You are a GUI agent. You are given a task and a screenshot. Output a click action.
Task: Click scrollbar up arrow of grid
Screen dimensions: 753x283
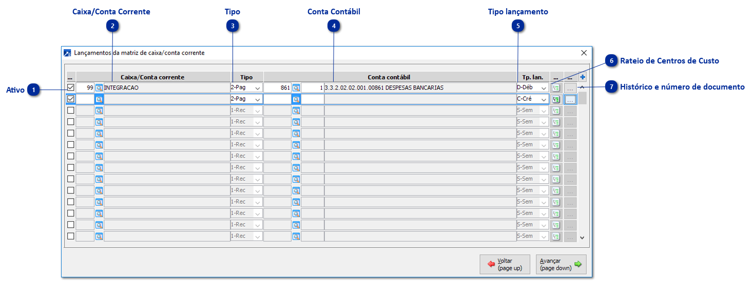pos(582,88)
